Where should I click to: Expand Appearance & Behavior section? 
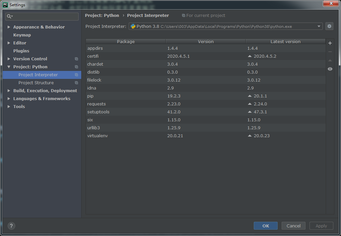point(9,27)
